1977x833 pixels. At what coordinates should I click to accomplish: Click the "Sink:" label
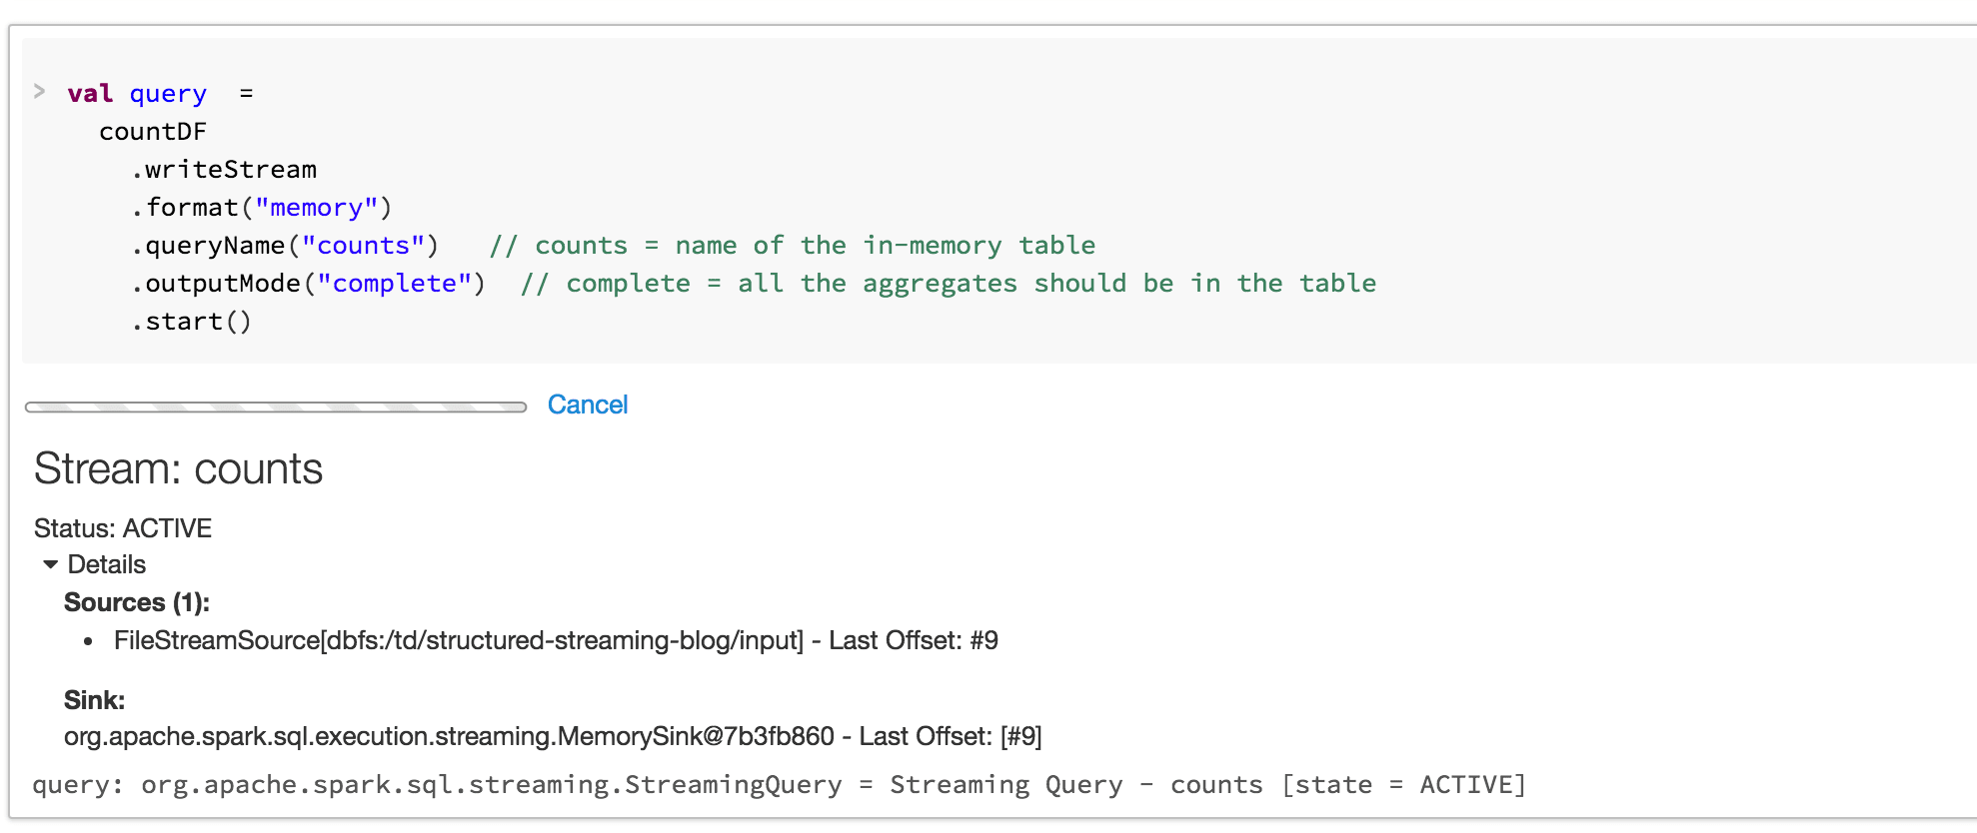[94, 700]
